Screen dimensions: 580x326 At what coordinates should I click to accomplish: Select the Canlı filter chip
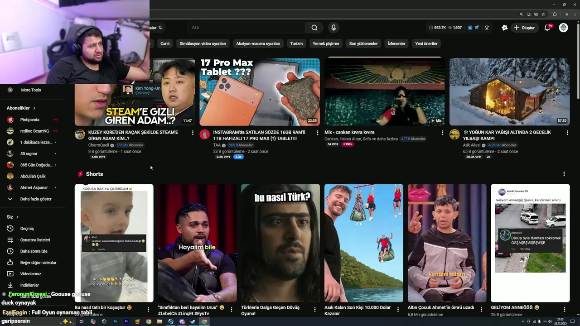point(165,43)
